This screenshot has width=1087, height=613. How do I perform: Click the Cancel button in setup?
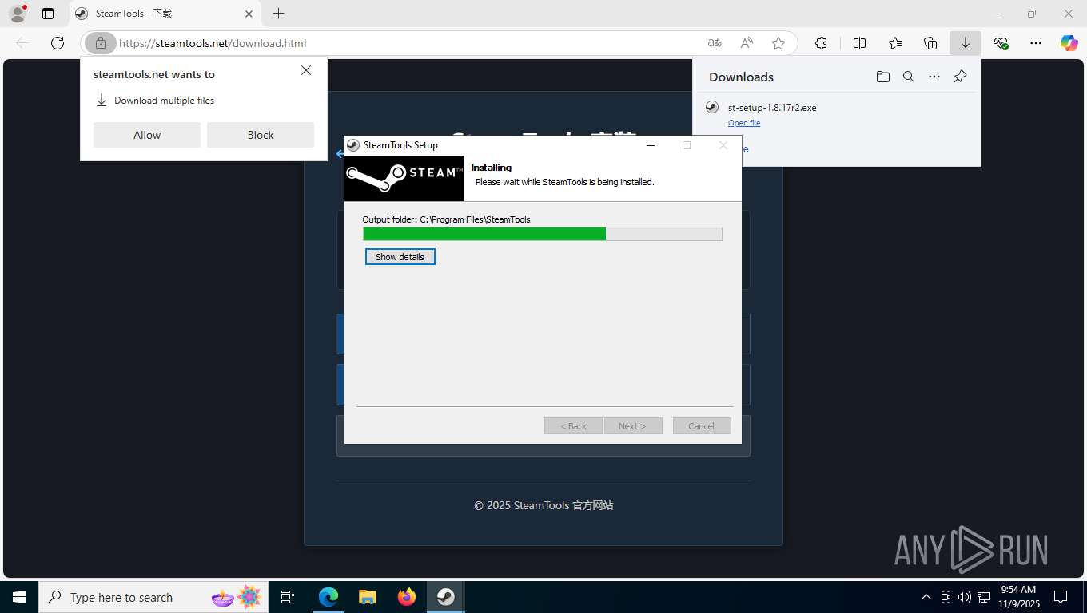pyautogui.click(x=702, y=426)
